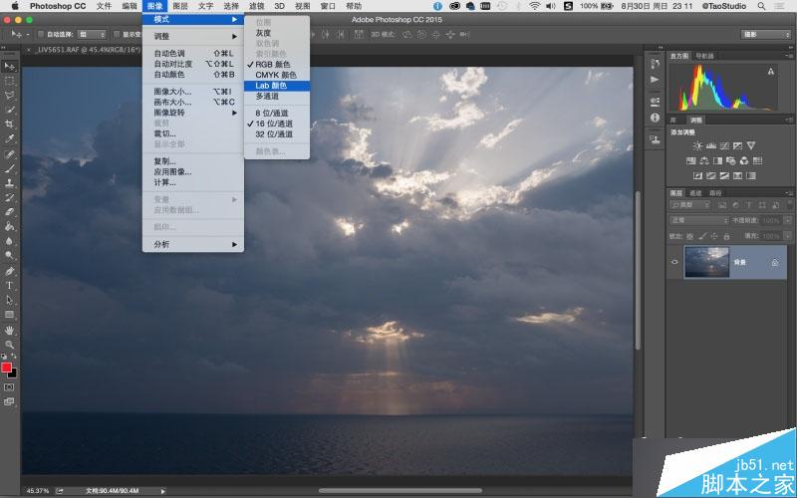Expand the 分析 submenu
The height and width of the screenshot is (498, 797).
coord(193,244)
